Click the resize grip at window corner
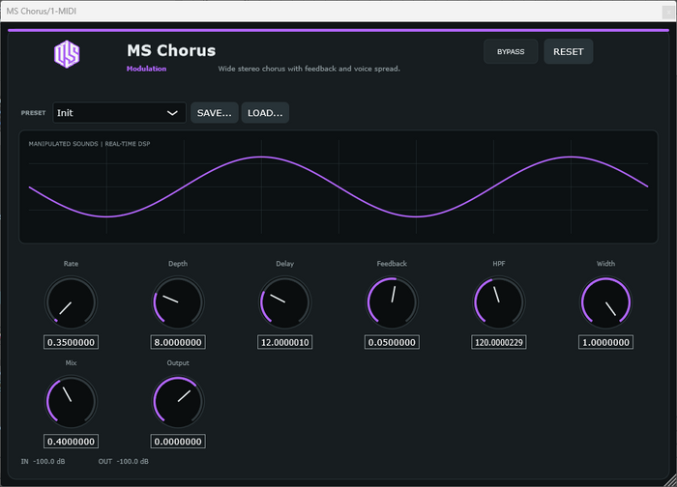 coord(670,480)
